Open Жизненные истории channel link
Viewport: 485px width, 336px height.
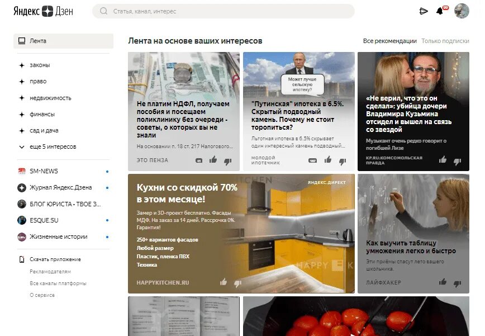[x=59, y=236]
